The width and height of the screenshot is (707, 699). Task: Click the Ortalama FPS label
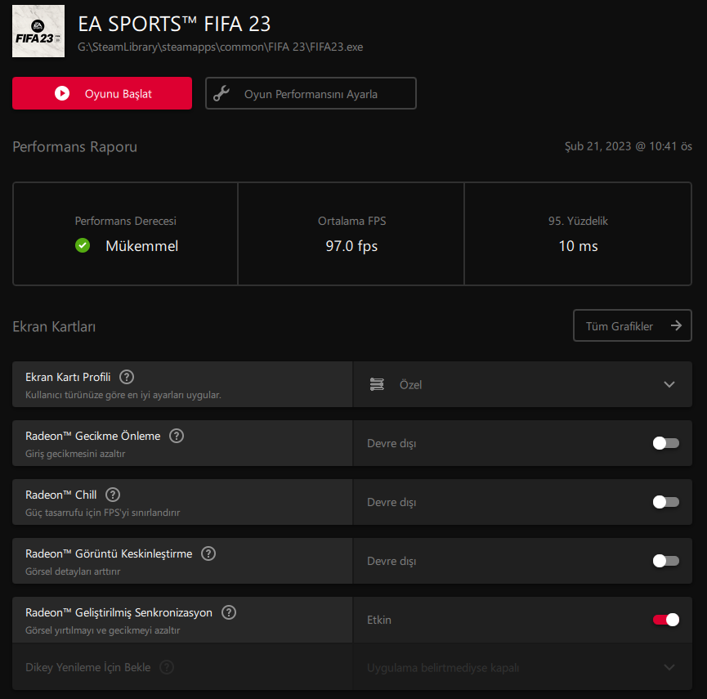click(x=351, y=221)
